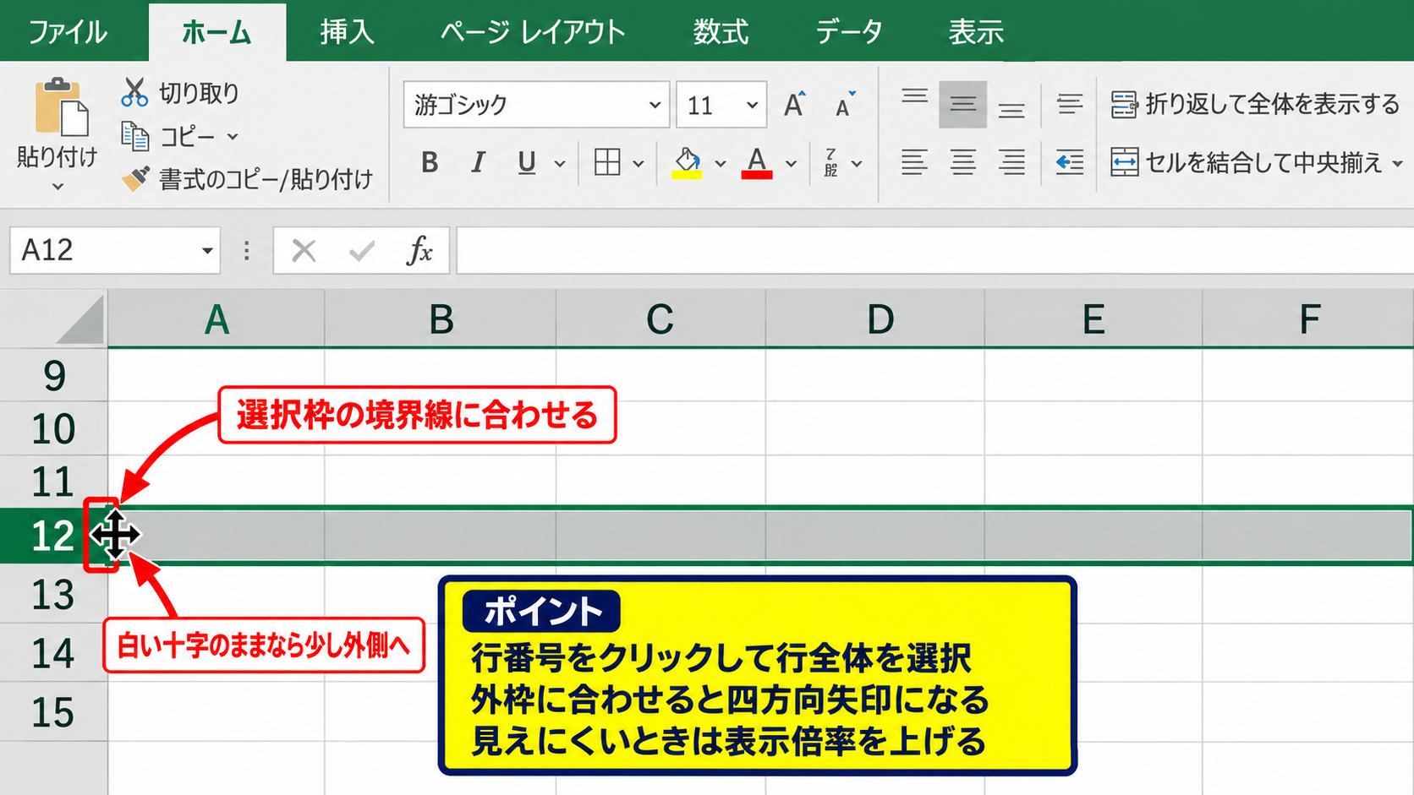Screen dimensions: 1414x795
Task: Switch to the 挿入 tab
Action: coord(348,32)
